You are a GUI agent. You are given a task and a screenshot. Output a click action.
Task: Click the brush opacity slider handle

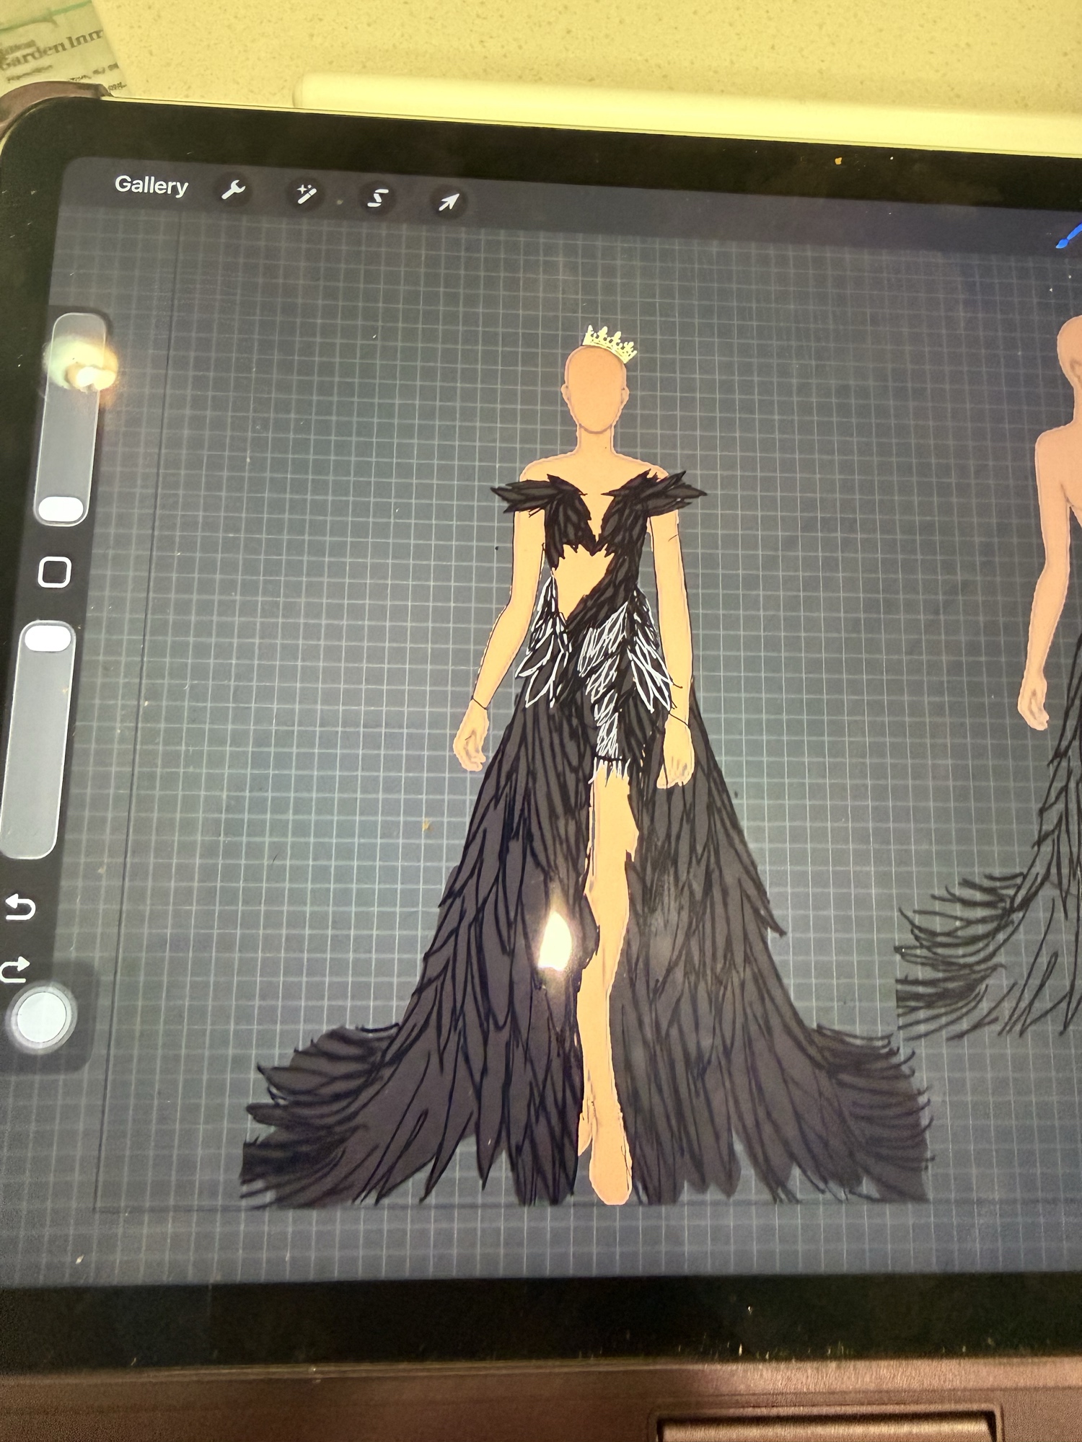pos(48,639)
